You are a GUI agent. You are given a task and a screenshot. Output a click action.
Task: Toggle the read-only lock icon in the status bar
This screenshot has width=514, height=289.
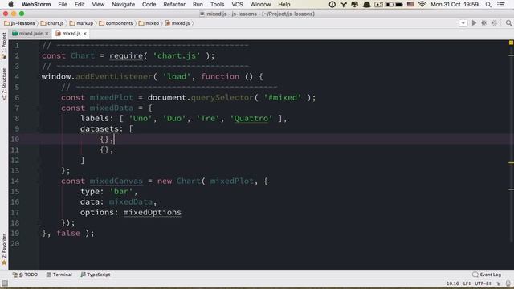click(x=499, y=283)
